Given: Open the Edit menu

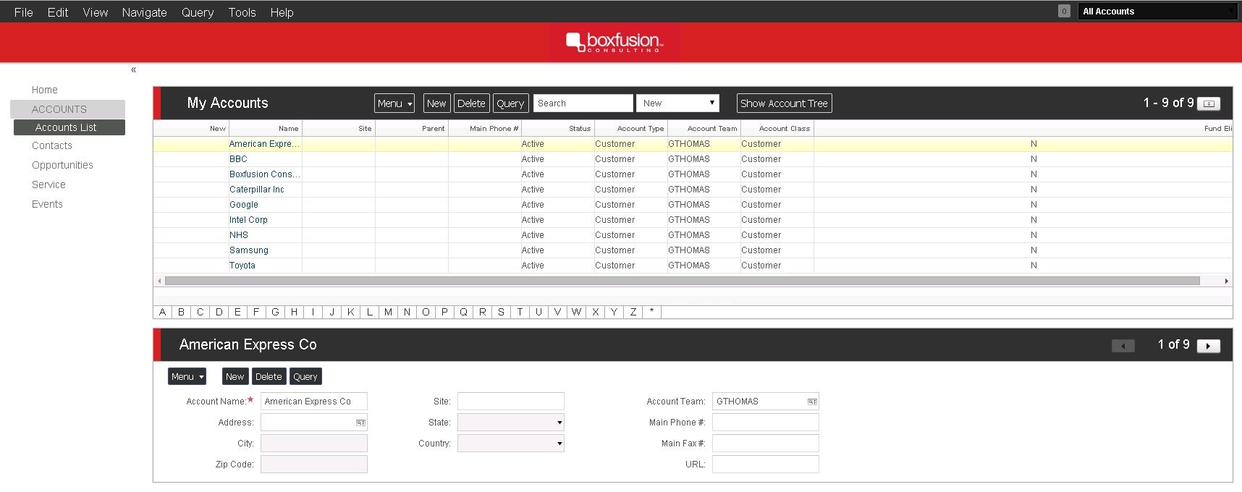Looking at the screenshot, I should point(58,12).
